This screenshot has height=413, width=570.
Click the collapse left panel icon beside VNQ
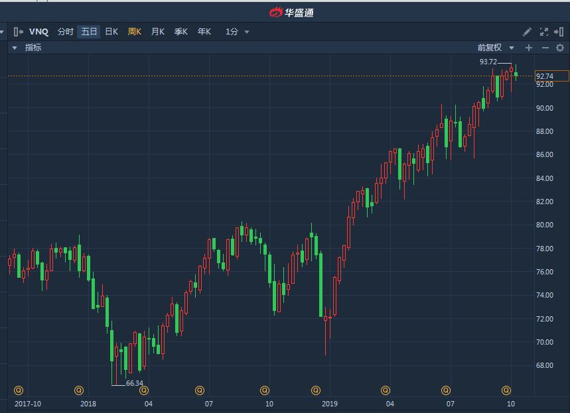tap(19, 31)
